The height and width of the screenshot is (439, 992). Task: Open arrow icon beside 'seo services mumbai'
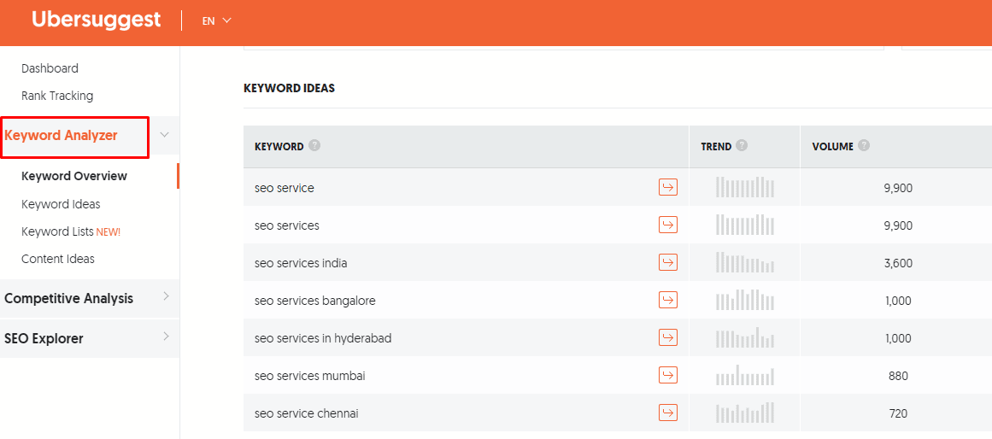[x=668, y=375]
